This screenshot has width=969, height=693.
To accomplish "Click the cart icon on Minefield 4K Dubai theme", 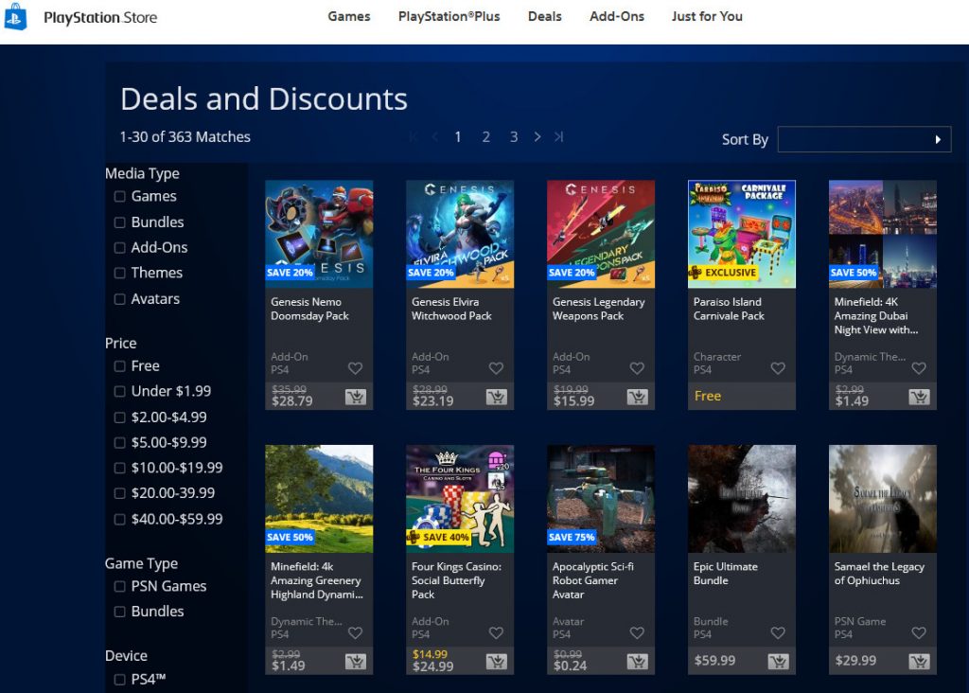I will point(919,396).
